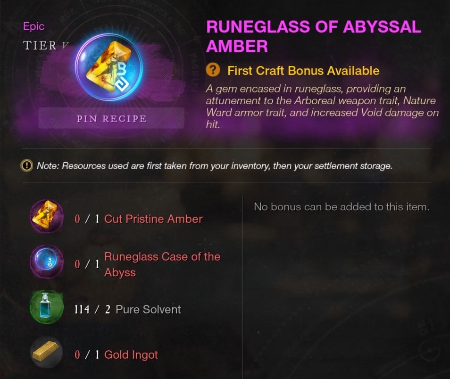Click the First Craft Bonus Available text
The image size is (450, 379).
pyautogui.click(x=303, y=71)
